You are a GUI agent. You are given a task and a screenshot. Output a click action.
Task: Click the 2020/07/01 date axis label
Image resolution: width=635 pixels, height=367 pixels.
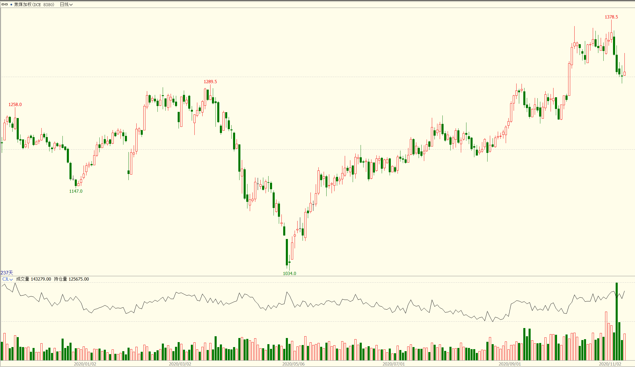click(x=394, y=364)
